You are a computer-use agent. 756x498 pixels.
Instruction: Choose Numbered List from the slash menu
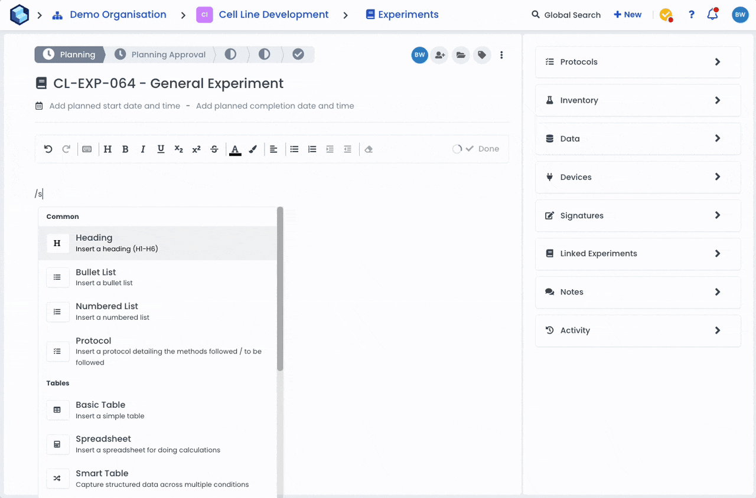[x=157, y=312]
